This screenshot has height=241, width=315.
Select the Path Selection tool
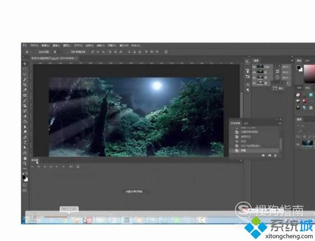(x=25, y=148)
